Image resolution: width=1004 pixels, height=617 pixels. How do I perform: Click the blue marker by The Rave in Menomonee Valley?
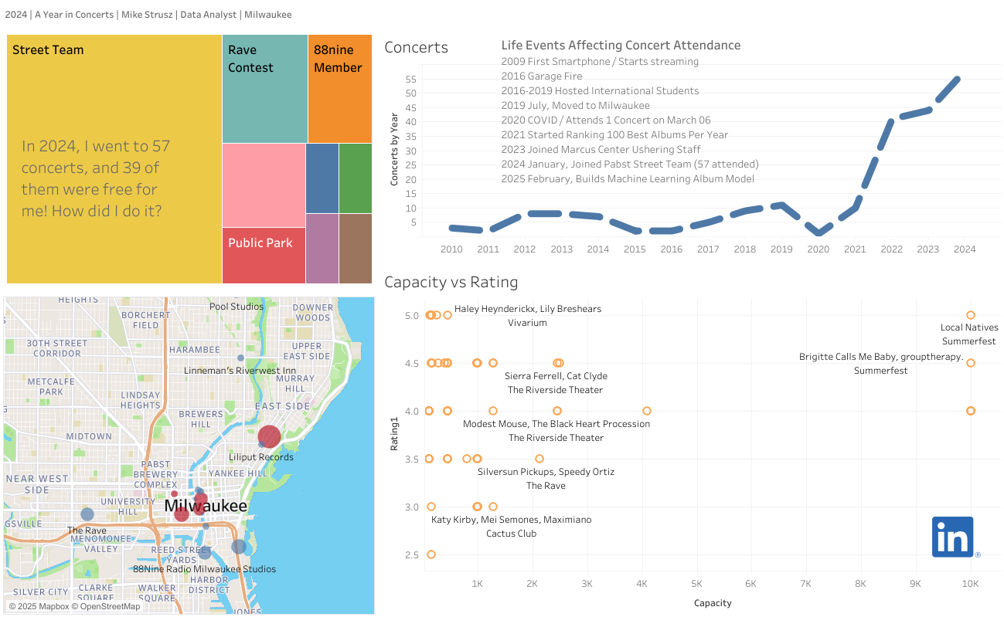[x=87, y=514]
